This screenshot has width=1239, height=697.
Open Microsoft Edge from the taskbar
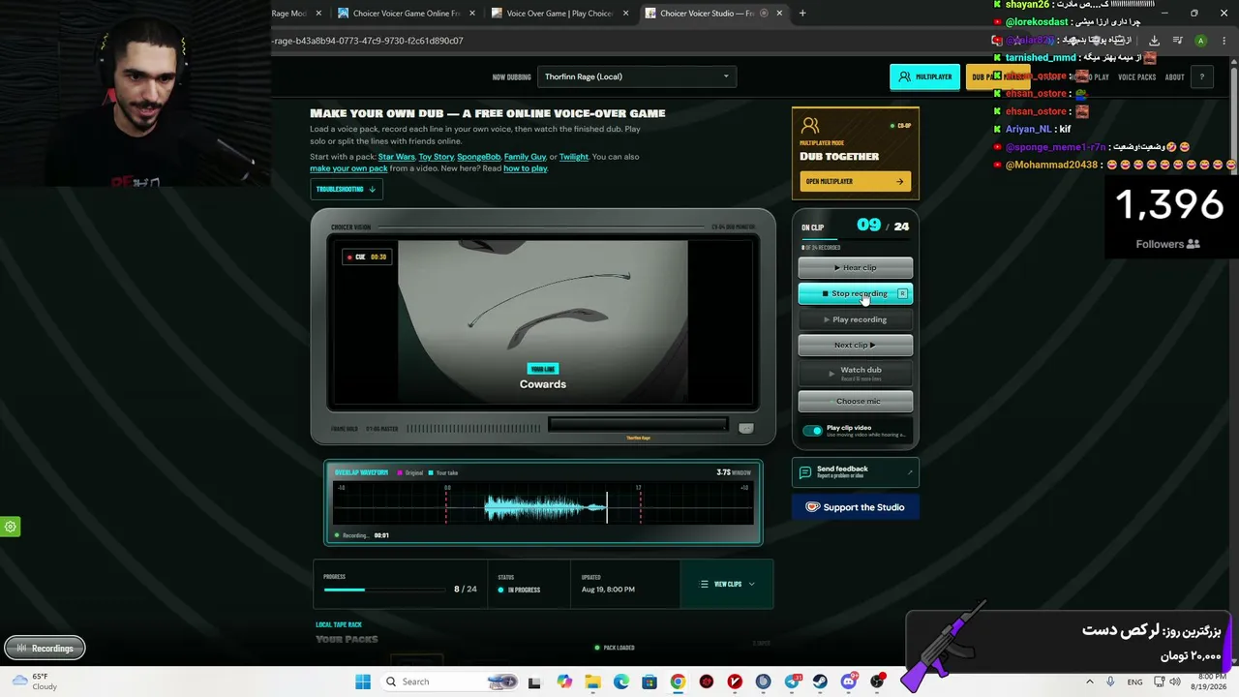pyautogui.click(x=621, y=682)
